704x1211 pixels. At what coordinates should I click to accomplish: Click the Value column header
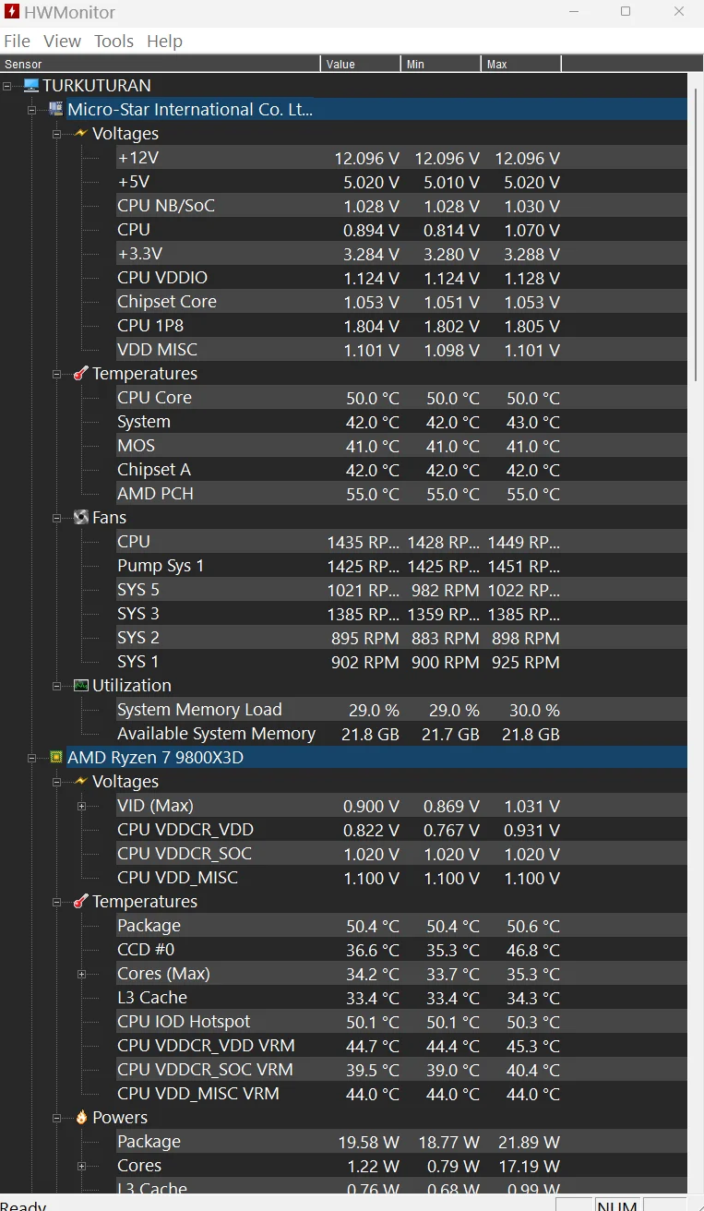tap(360, 65)
